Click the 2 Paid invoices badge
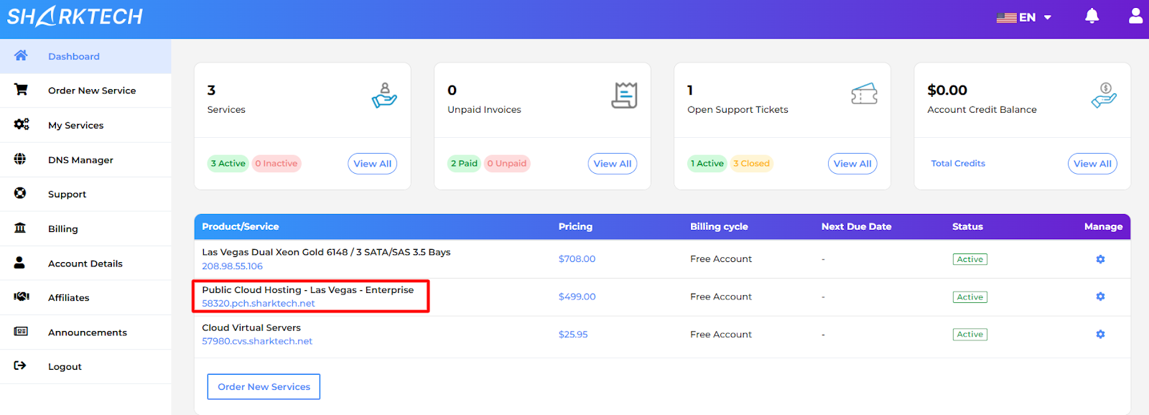The width and height of the screenshot is (1149, 415). 465,164
